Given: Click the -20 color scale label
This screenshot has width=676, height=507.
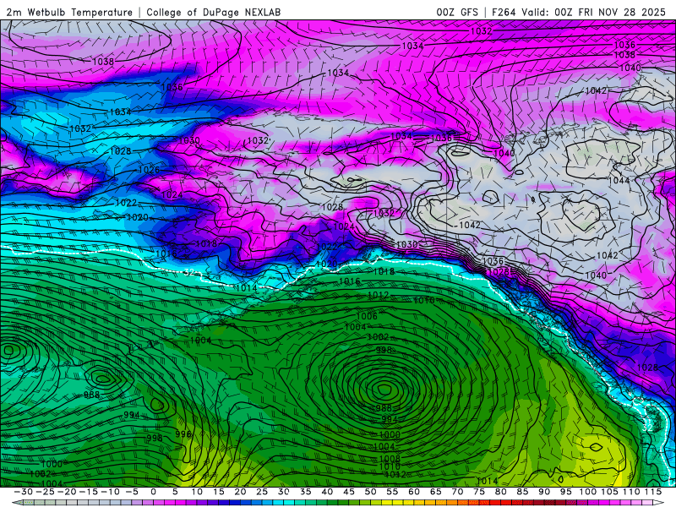Looking at the screenshot, I should click(x=67, y=492).
